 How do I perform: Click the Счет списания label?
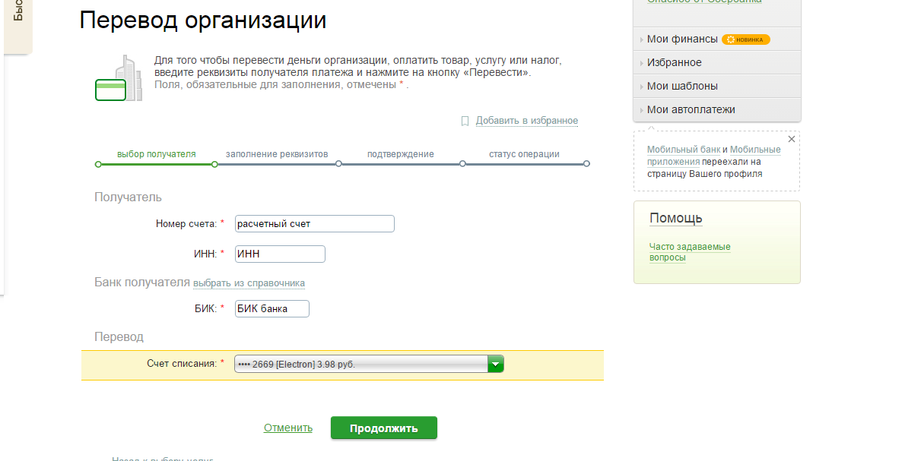pos(182,364)
